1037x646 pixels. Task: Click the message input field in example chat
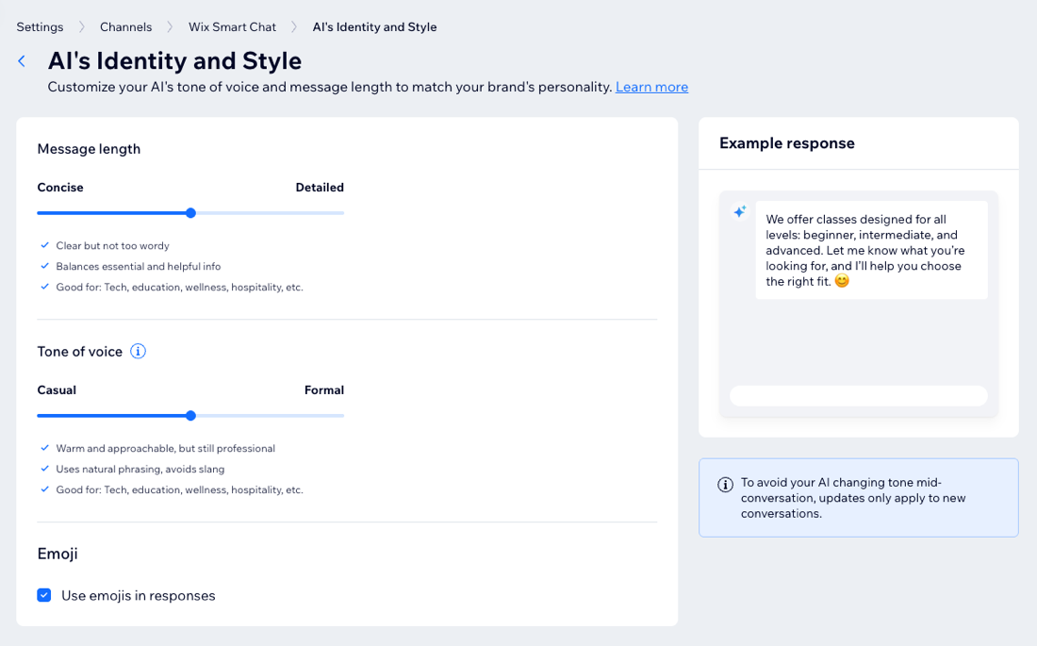pos(858,395)
